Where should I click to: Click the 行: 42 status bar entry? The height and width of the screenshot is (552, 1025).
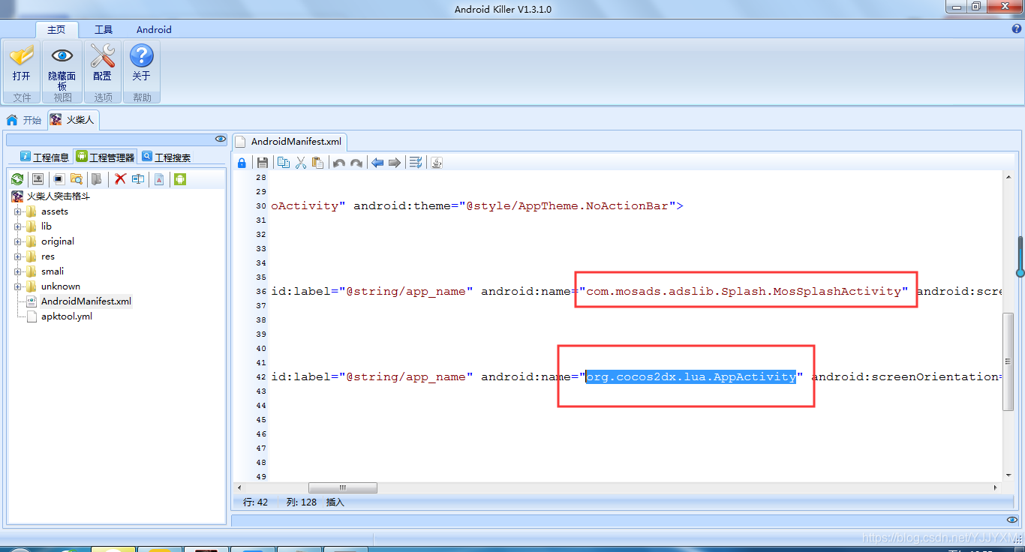pos(255,502)
